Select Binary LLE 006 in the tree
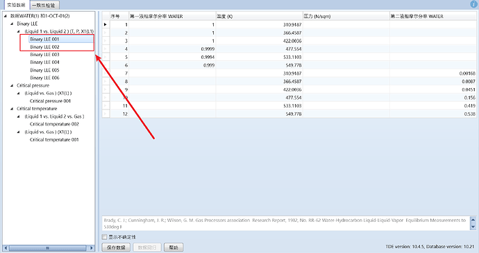Viewport: 479px width, 253px height. click(x=44, y=78)
